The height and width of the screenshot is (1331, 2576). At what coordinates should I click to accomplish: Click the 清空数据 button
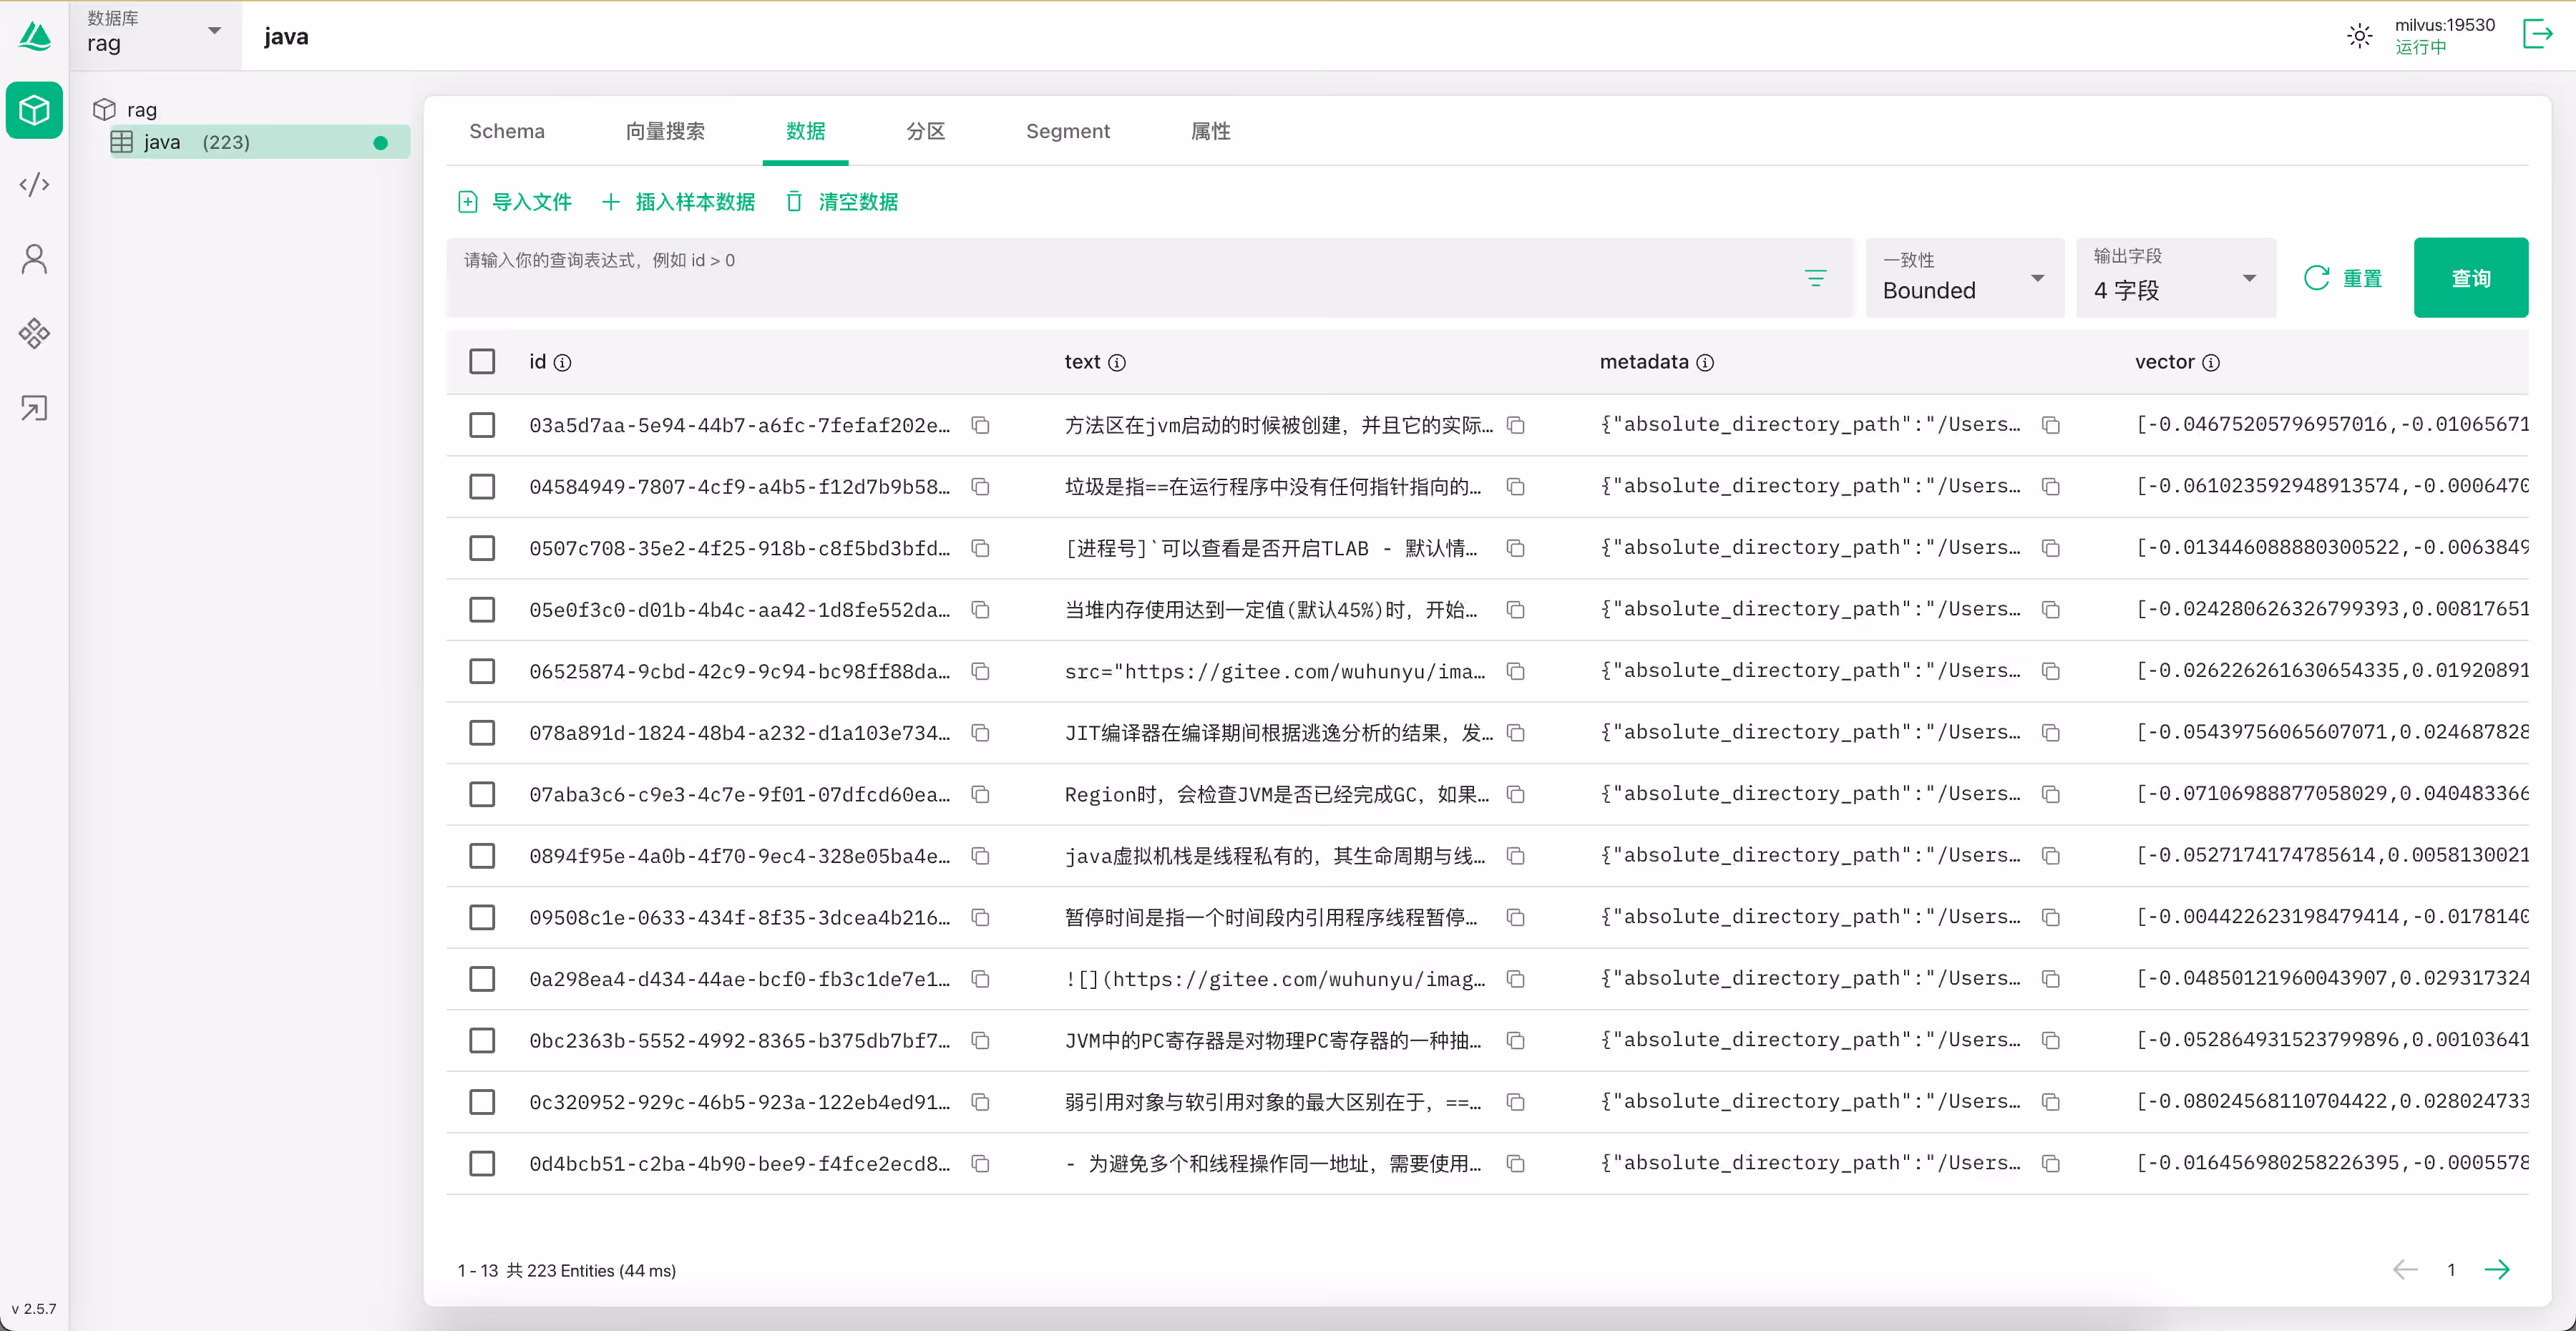(841, 202)
